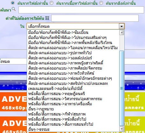Pick 'หนังสือ/สื่อการสอน->ทฤษฎีดนตรี'
The height and width of the screenshot is (133, 145).
point(73,94)
